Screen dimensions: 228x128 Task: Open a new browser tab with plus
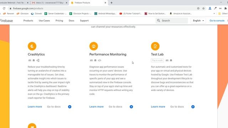pyautogui.click(x=112, y=2)
